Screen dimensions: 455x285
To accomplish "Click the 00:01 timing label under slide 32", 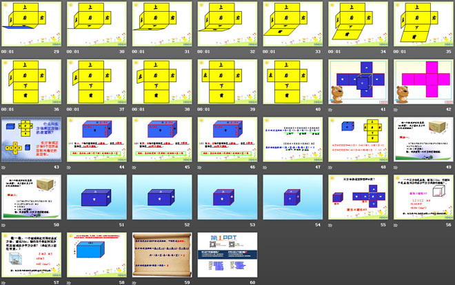I will point(204,51).
